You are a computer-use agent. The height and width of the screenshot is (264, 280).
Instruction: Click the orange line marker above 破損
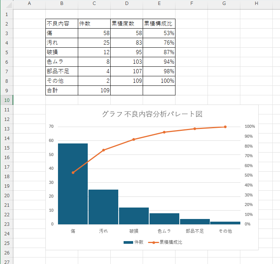click(134, 140)
